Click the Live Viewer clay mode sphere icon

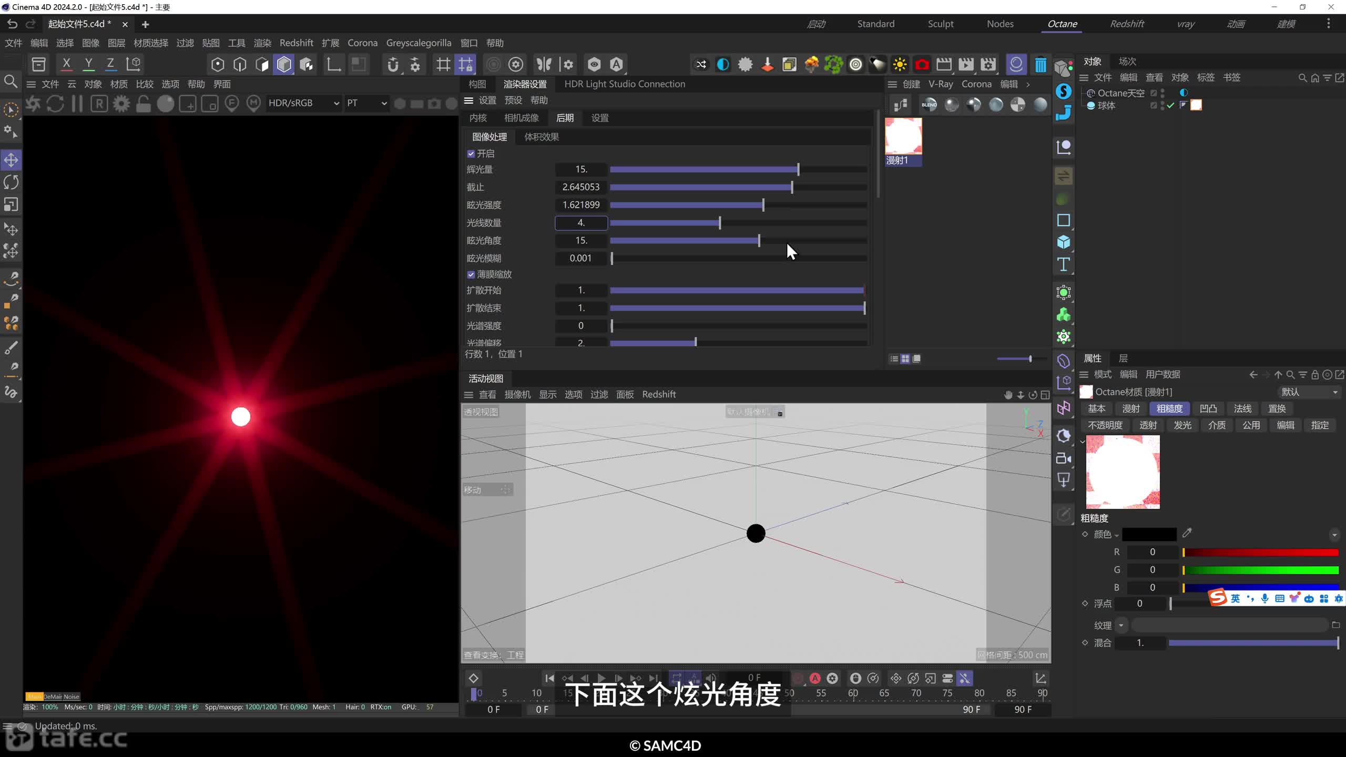click(x=166, y=104)
